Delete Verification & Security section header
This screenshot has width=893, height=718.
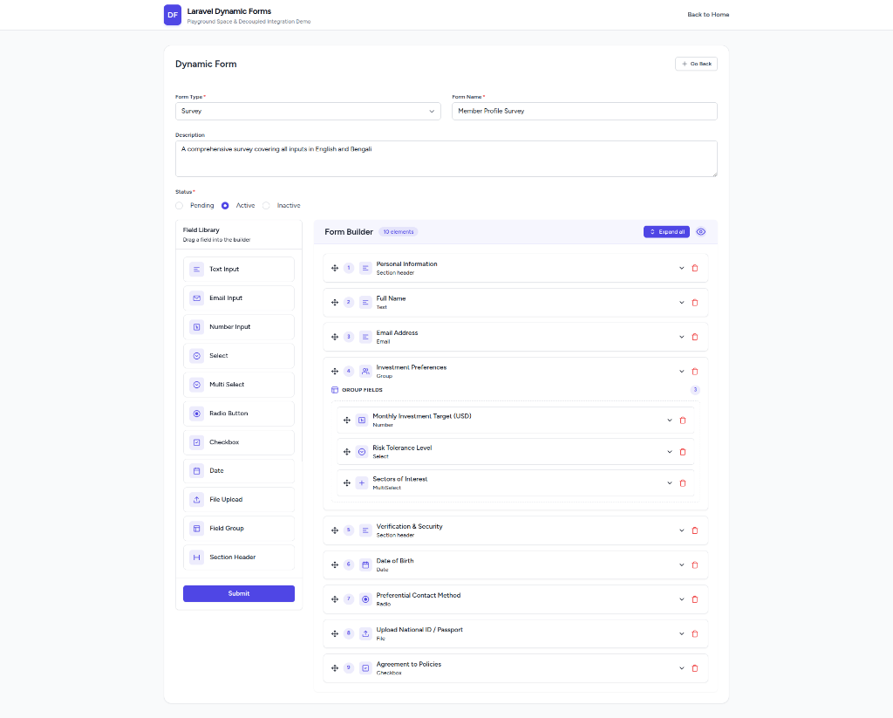[x=695, y=530]
